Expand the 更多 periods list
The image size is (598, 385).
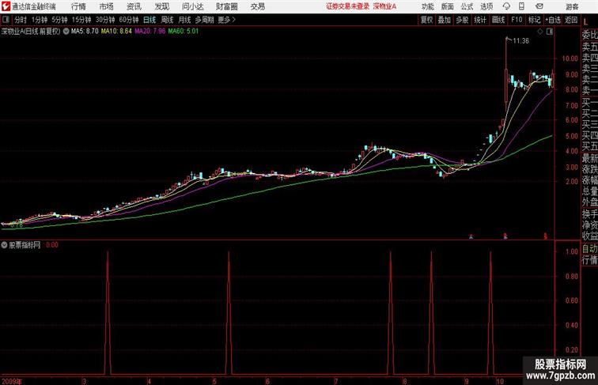pos(226,20)
